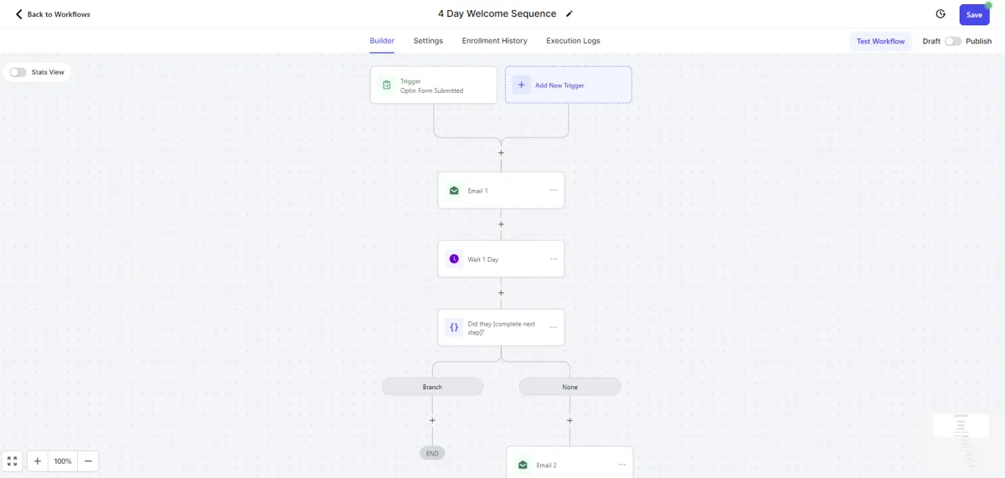Open Wait 1 Day three-dot menu
This screenshot has height=478, width=1005.
553,259
